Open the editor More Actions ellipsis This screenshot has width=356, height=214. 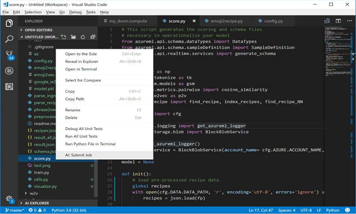(x=350, y=21)
